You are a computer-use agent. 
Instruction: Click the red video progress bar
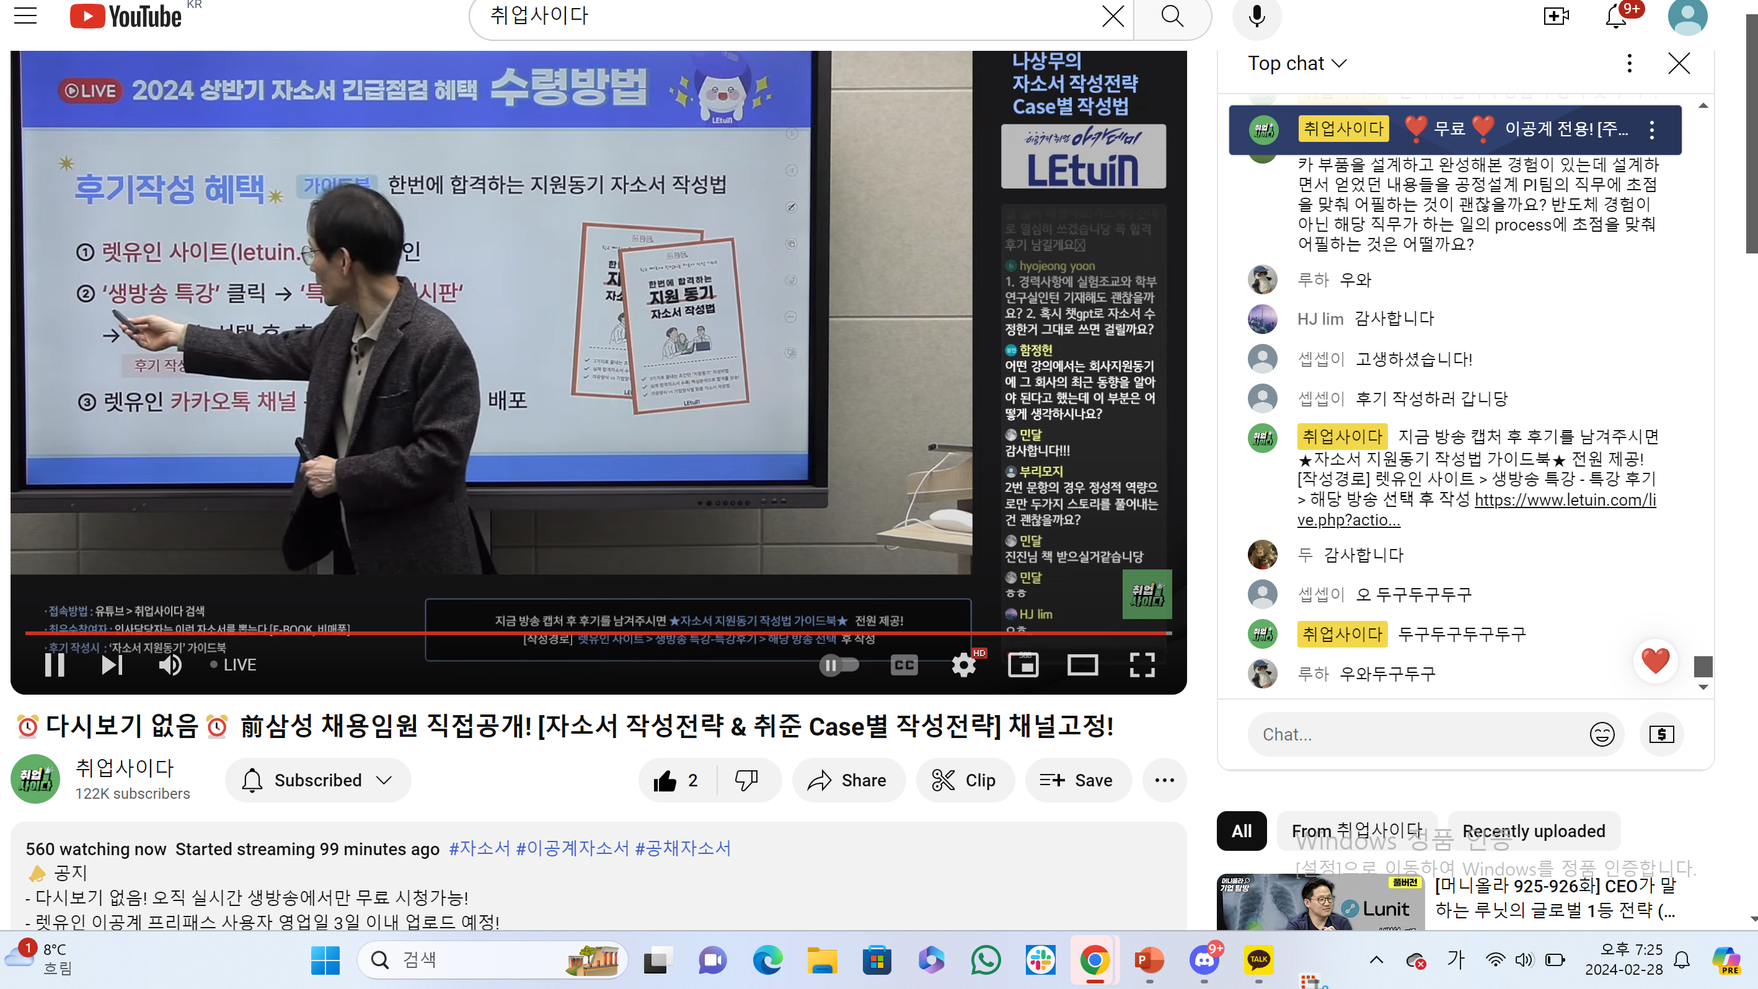click(599, 633)
